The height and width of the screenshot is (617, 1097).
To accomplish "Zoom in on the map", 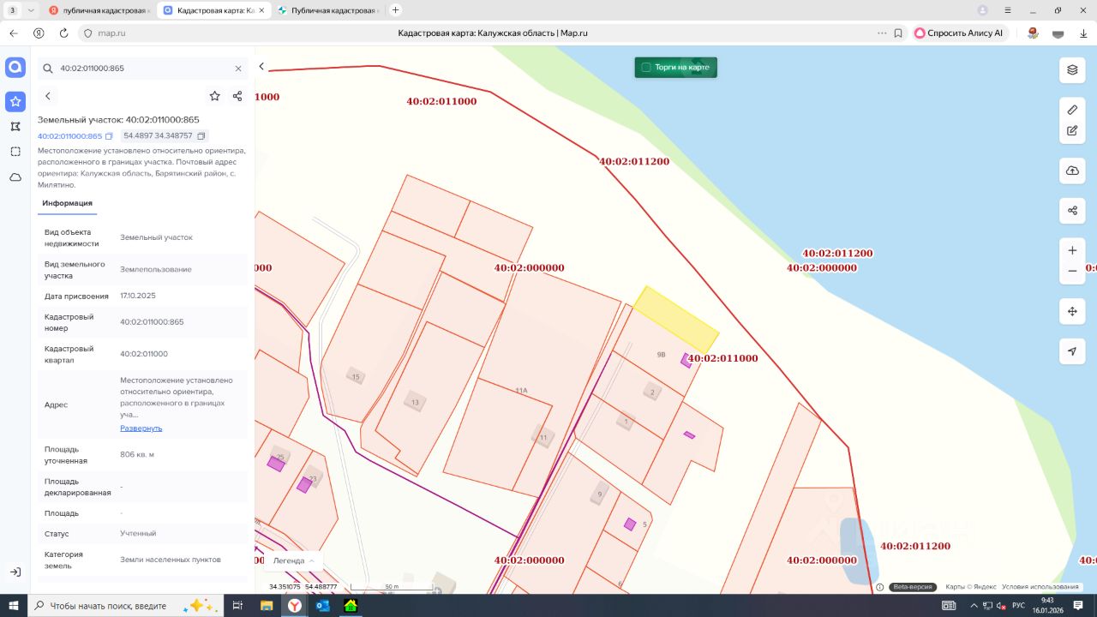I will pos(1072,251).
